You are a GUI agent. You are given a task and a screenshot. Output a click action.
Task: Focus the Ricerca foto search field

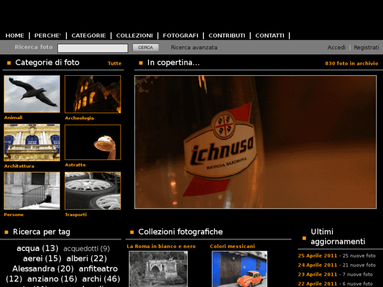point(93,48)
